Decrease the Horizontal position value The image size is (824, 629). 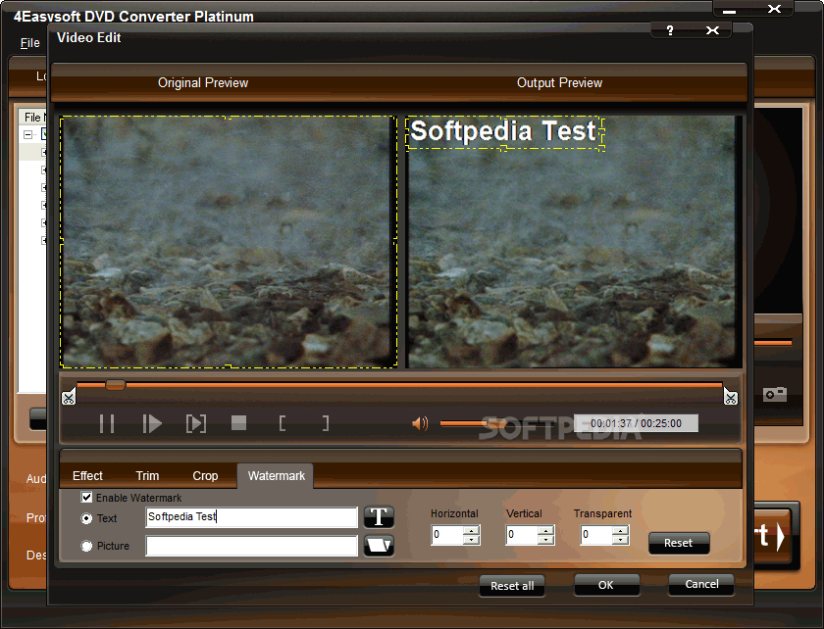pos(472,540)
